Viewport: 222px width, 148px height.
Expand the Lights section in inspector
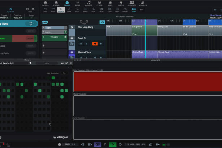(43, 28)
